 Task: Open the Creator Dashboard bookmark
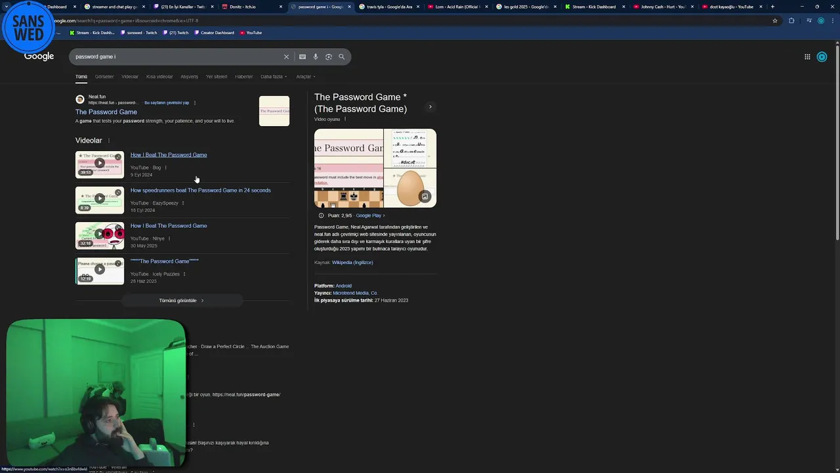(214, 33)
